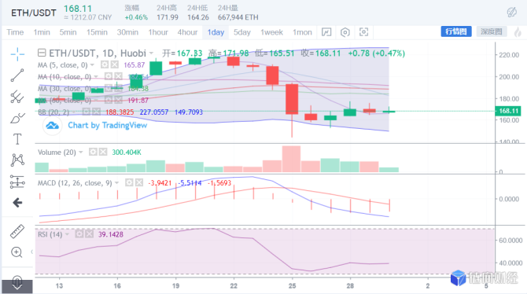This screenshot has height=294, width=527.
Task: Expand the MA (10, close, 0) dropdown arrow
Action: click(96, 77)
